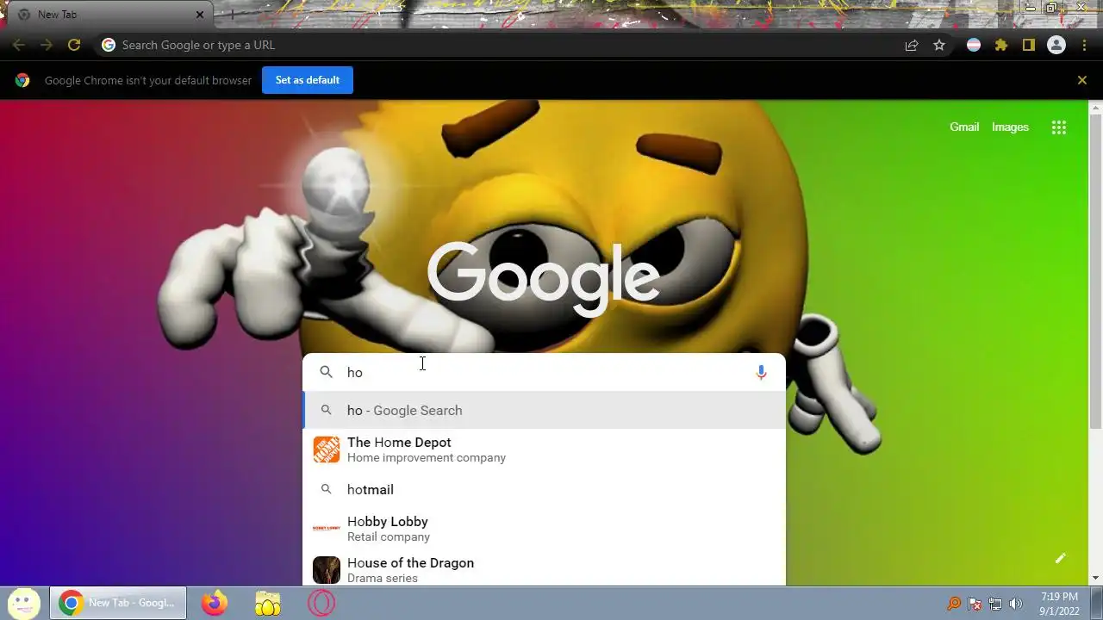Click the network tray icon
Image resolution: width=1103 pixels, height=620 pixels.
pyautogui.click(x=995, y=604)
